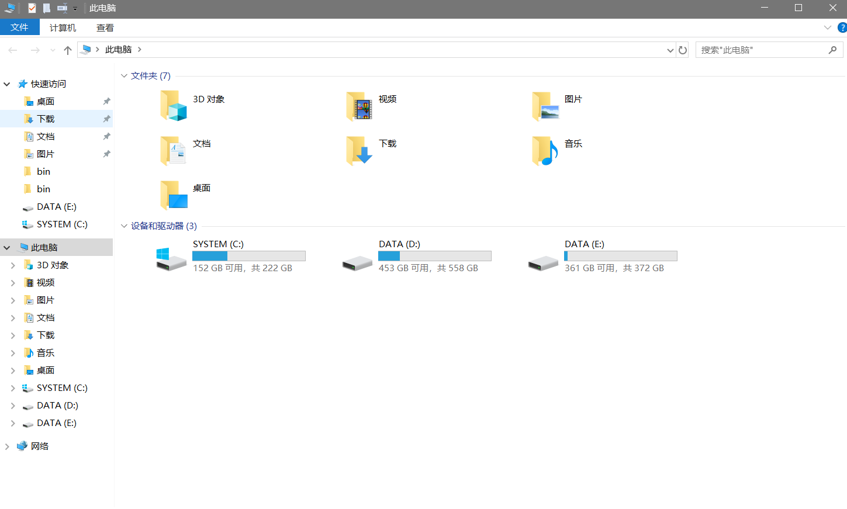
Task: Click the pin icon next to 文档
Action: 106,136
